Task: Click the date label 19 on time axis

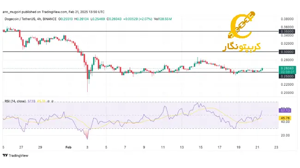Action: 239,147
